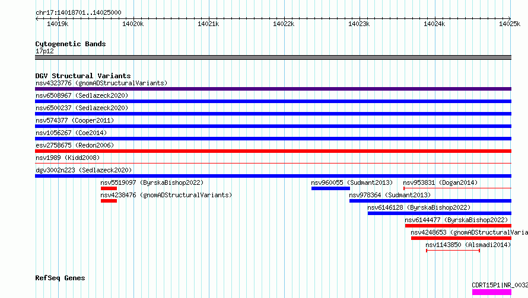
Task: Open the CDRT15P1 RefSeq gene label
Action: tap(500, 285)
